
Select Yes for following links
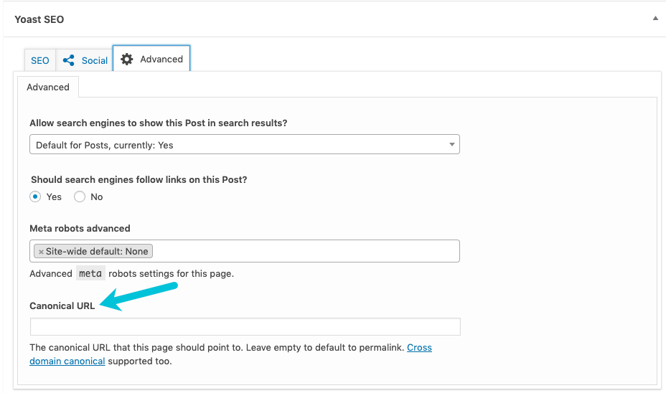pos(35,196)
